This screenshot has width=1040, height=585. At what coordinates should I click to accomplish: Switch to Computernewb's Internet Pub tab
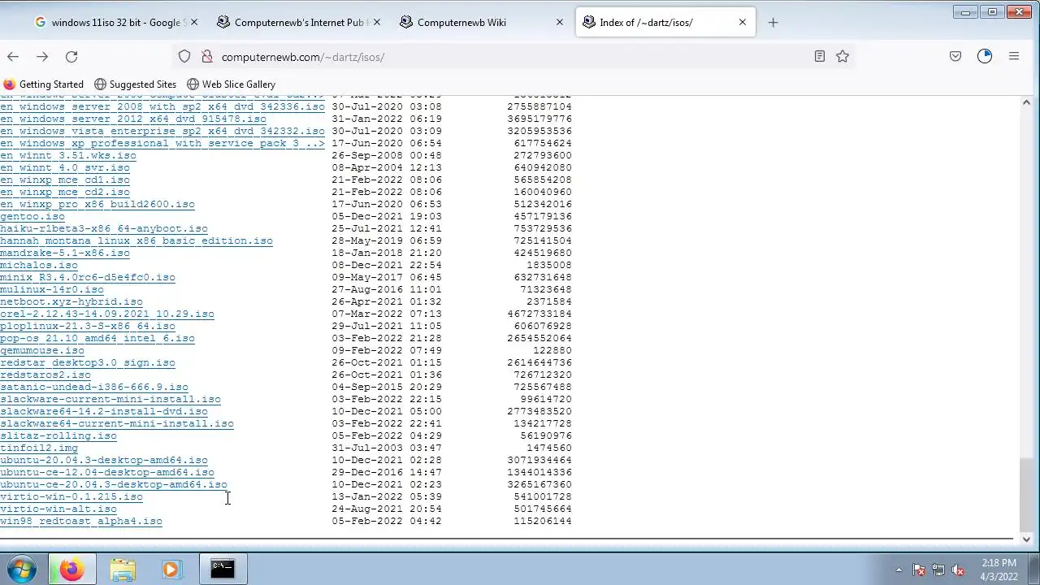point(298,23)
